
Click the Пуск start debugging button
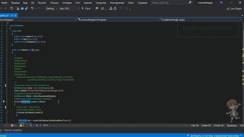coord(86,8)
